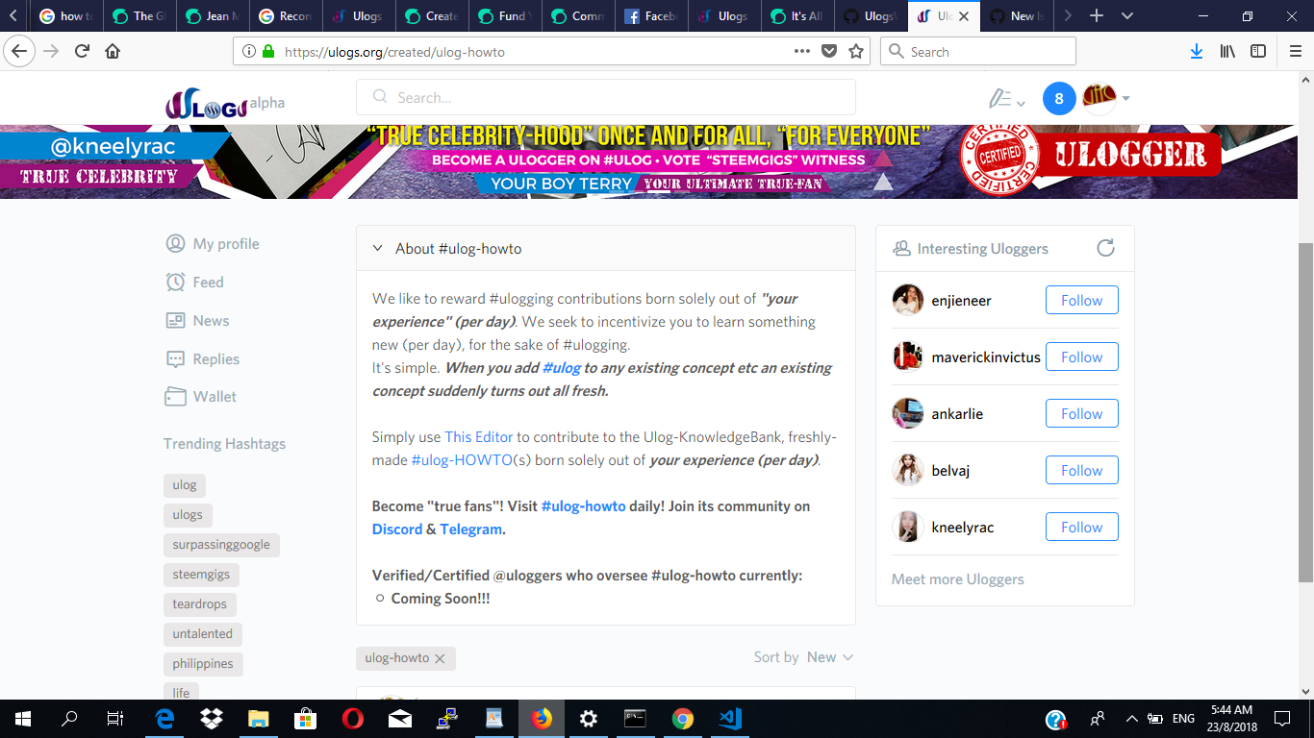The width and height of the screenshot is (1314, 738).
Task: Switch to the Fund tab
Action: 505,16
